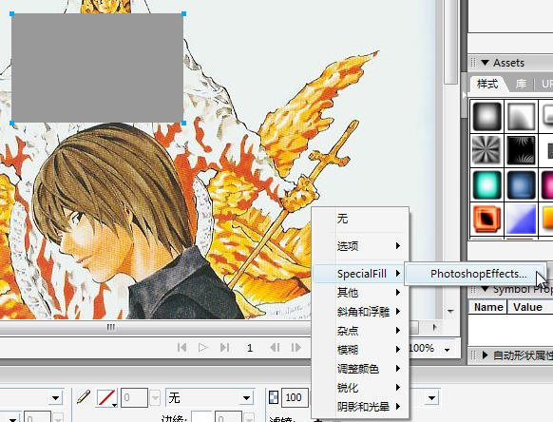Click the Value column header
Screen dimensions: 553x422
(530, 307)
